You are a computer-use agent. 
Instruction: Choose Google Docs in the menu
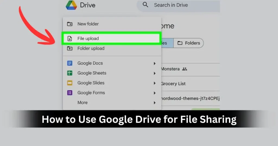tap(112, 63)
